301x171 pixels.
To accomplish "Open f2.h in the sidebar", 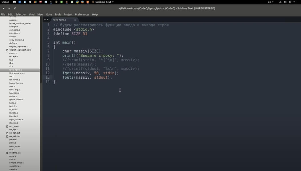I will click(x=11, y=66).
